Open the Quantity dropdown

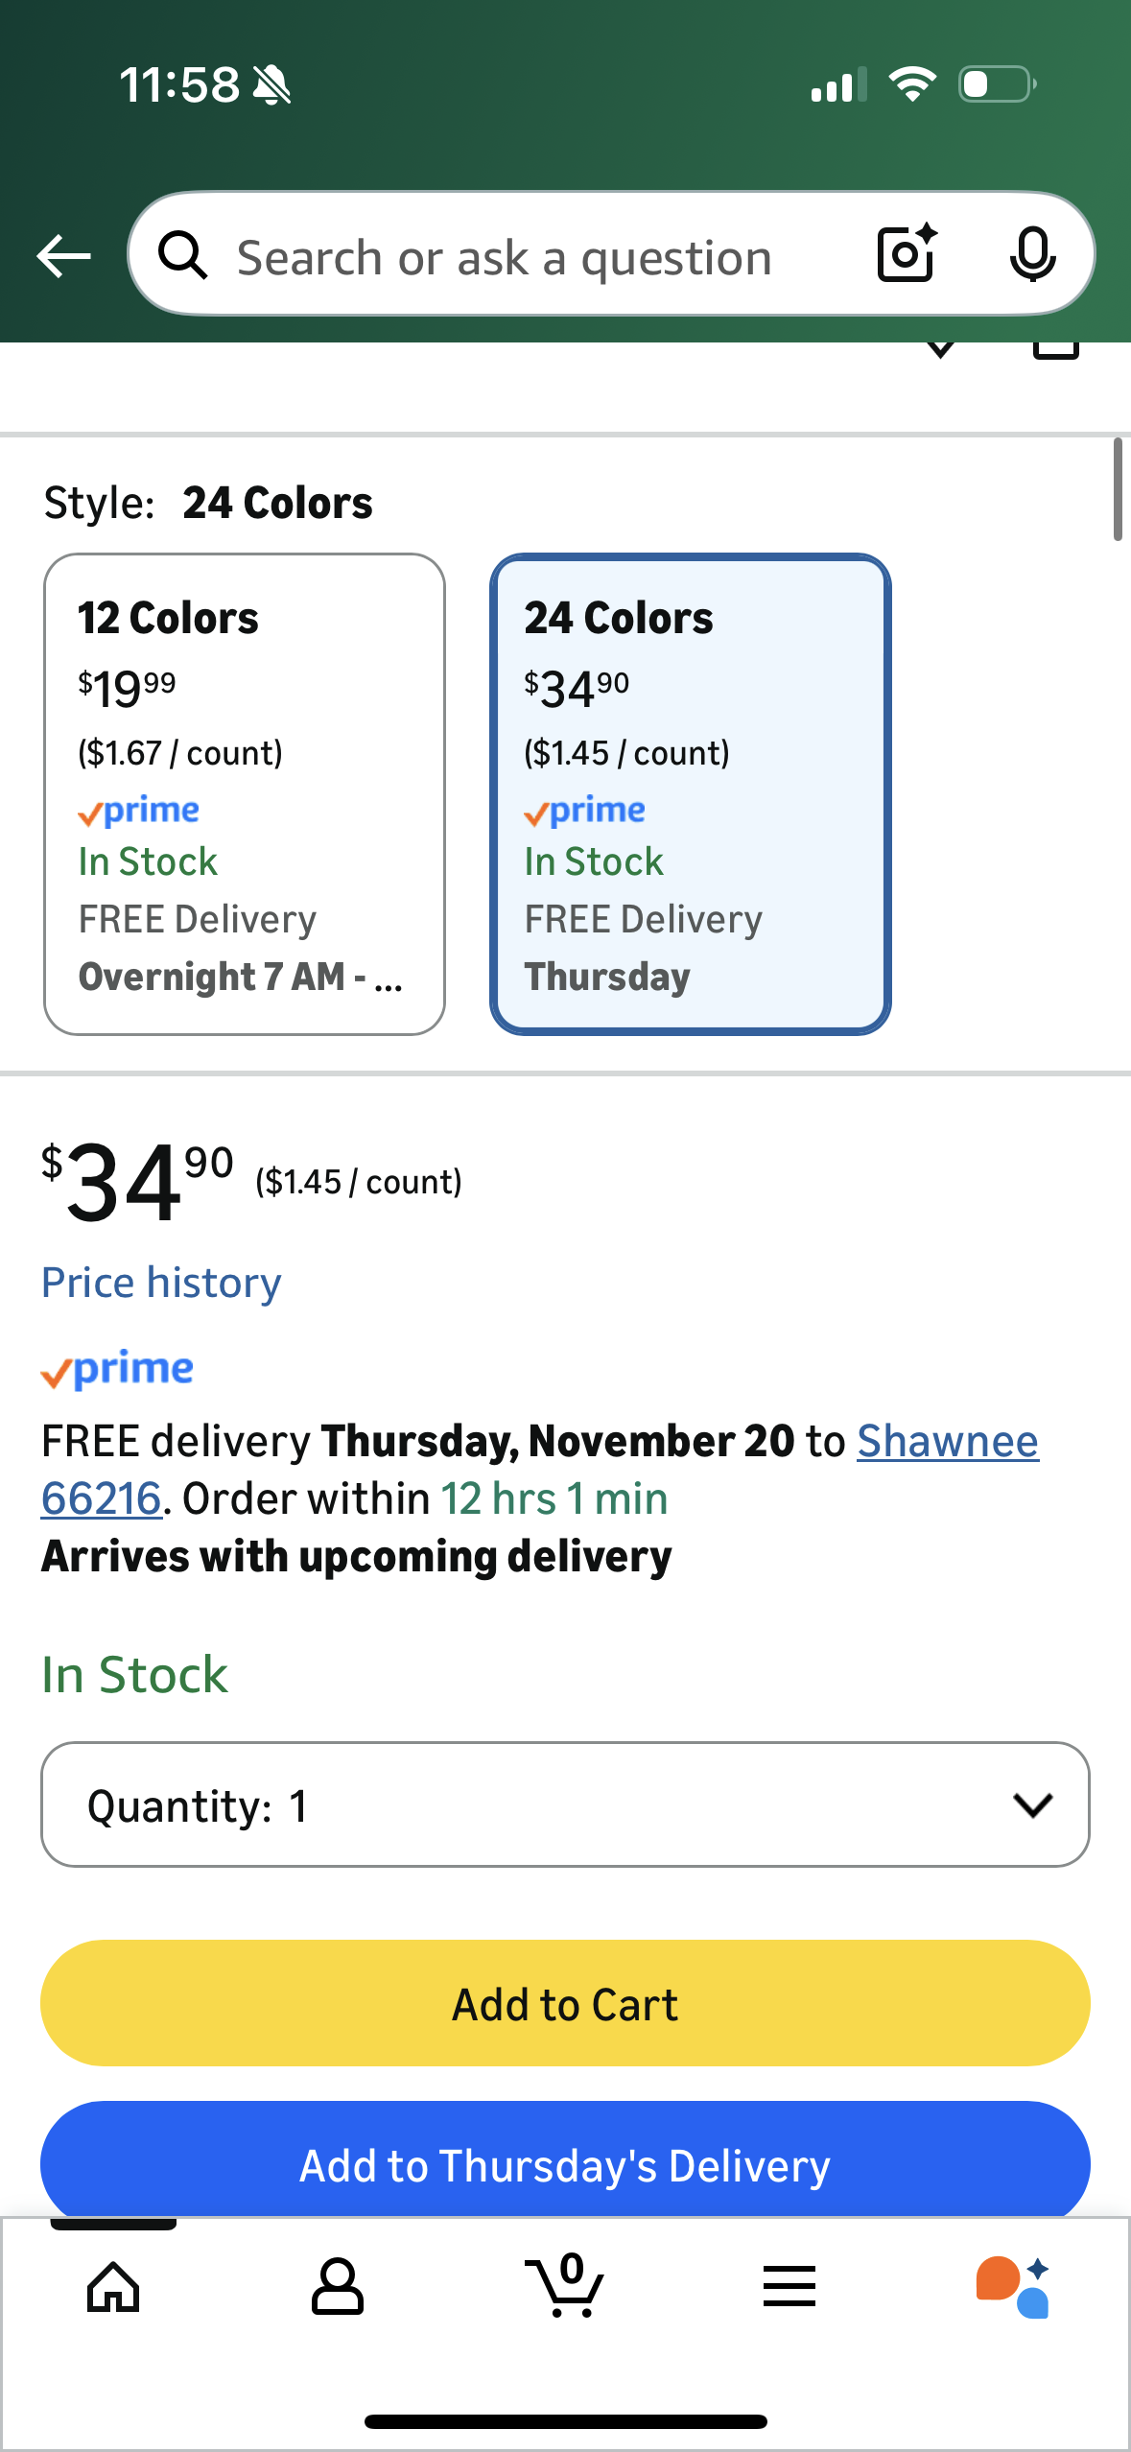tap(537, 1804)
